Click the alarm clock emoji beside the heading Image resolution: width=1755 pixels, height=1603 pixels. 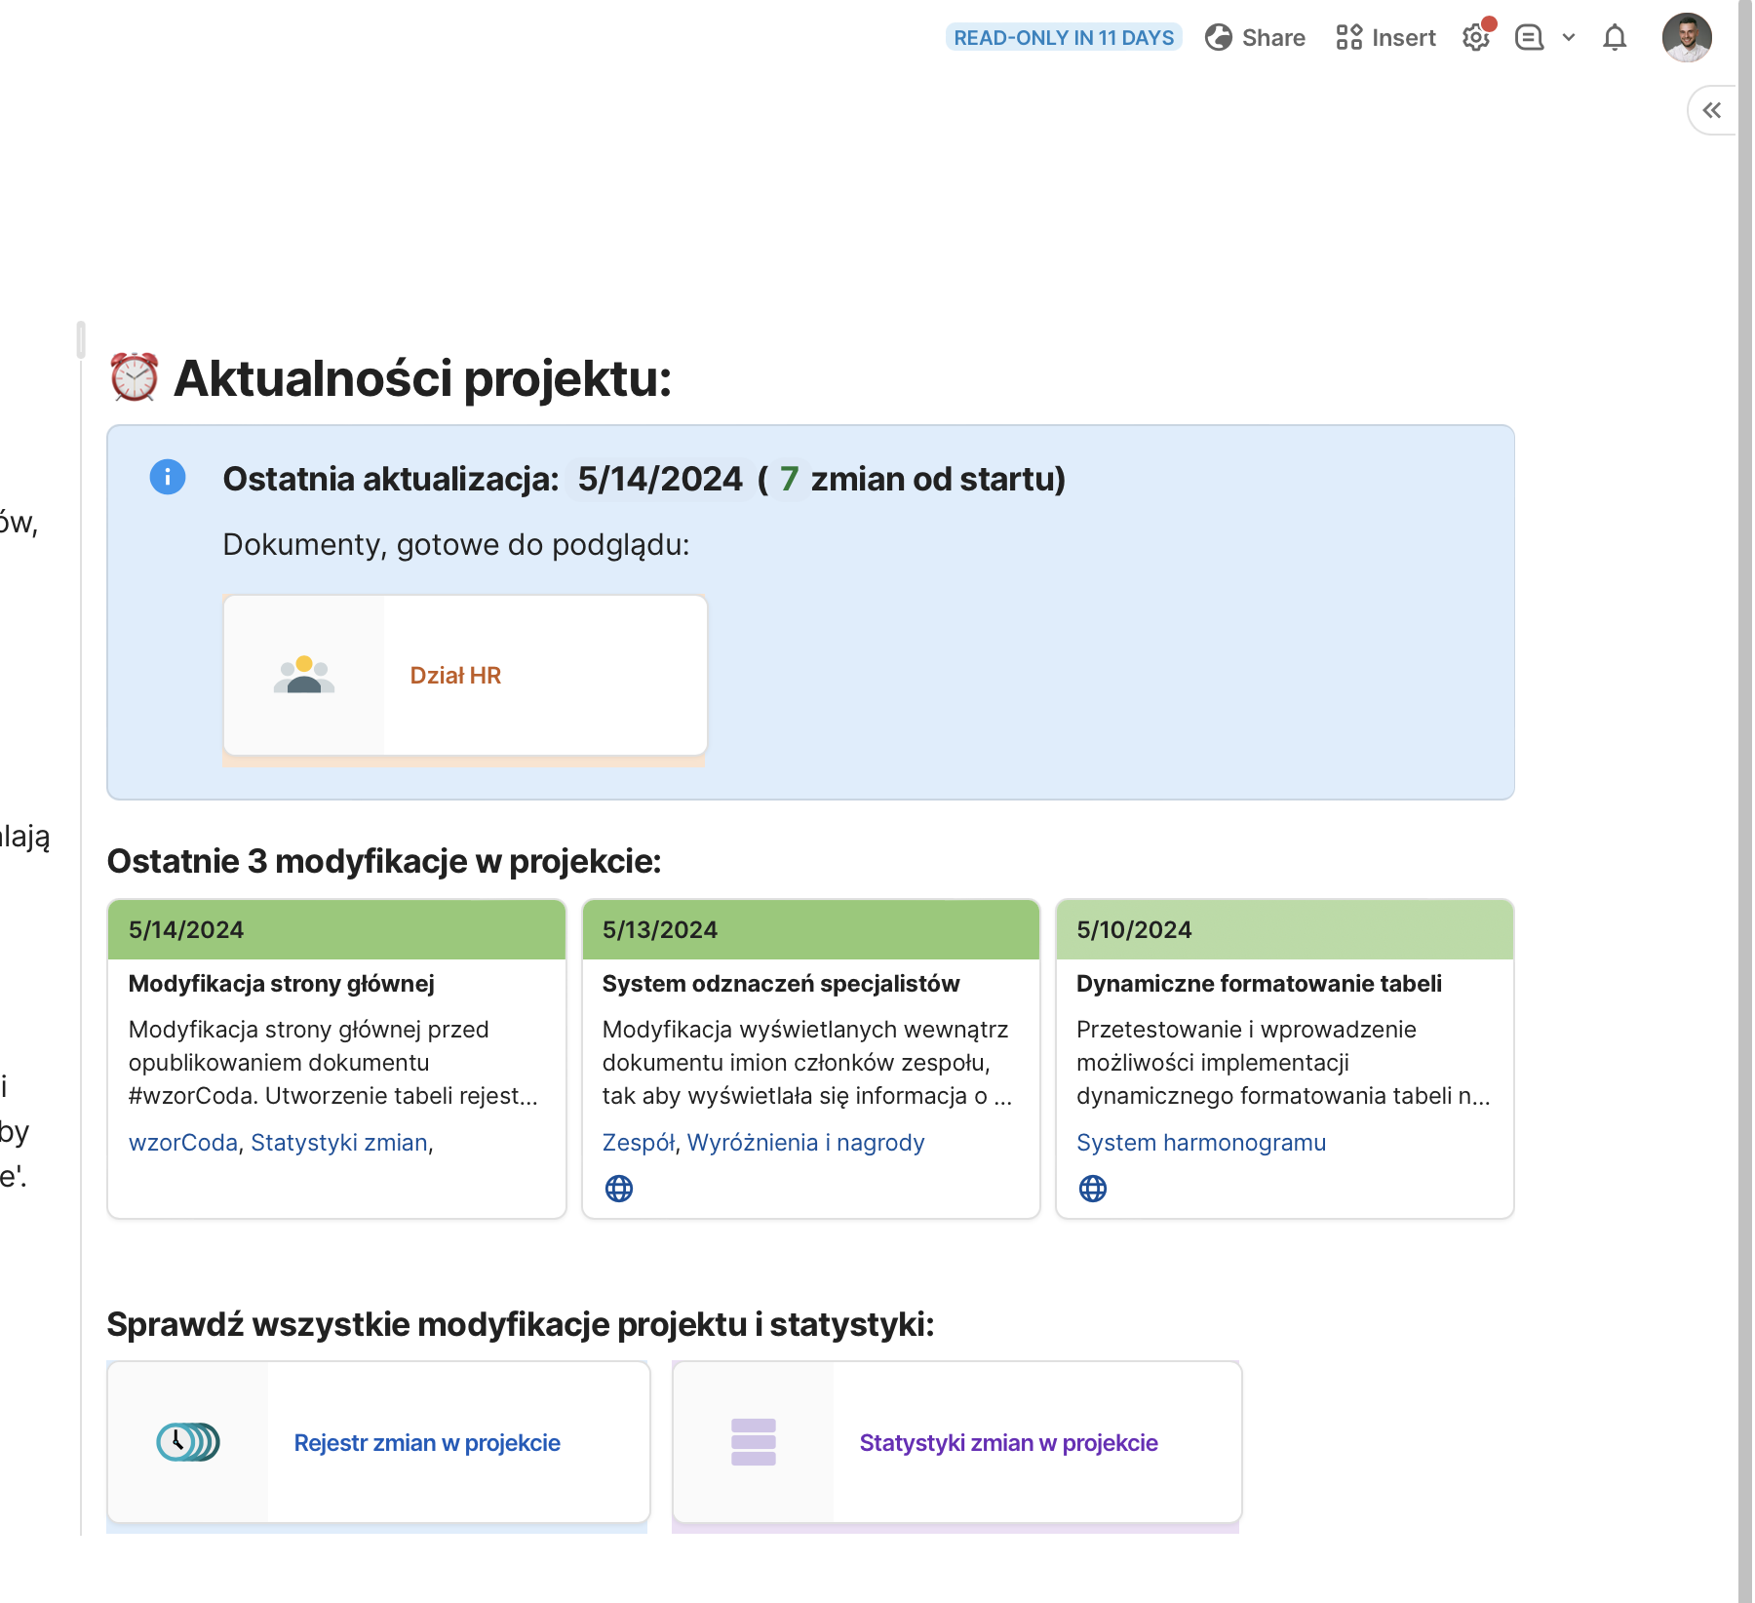pyautogui.click(x=135, y=377)
